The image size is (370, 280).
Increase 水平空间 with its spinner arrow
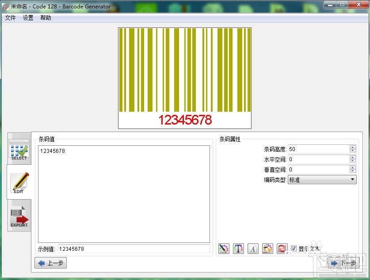[352, 157]
